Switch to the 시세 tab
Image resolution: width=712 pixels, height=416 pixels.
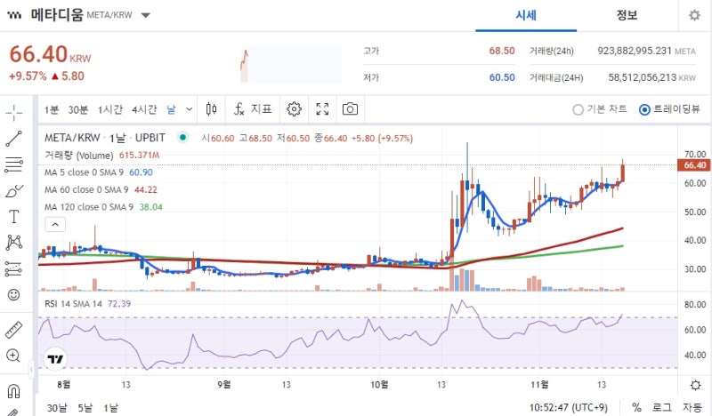[526, 15]
